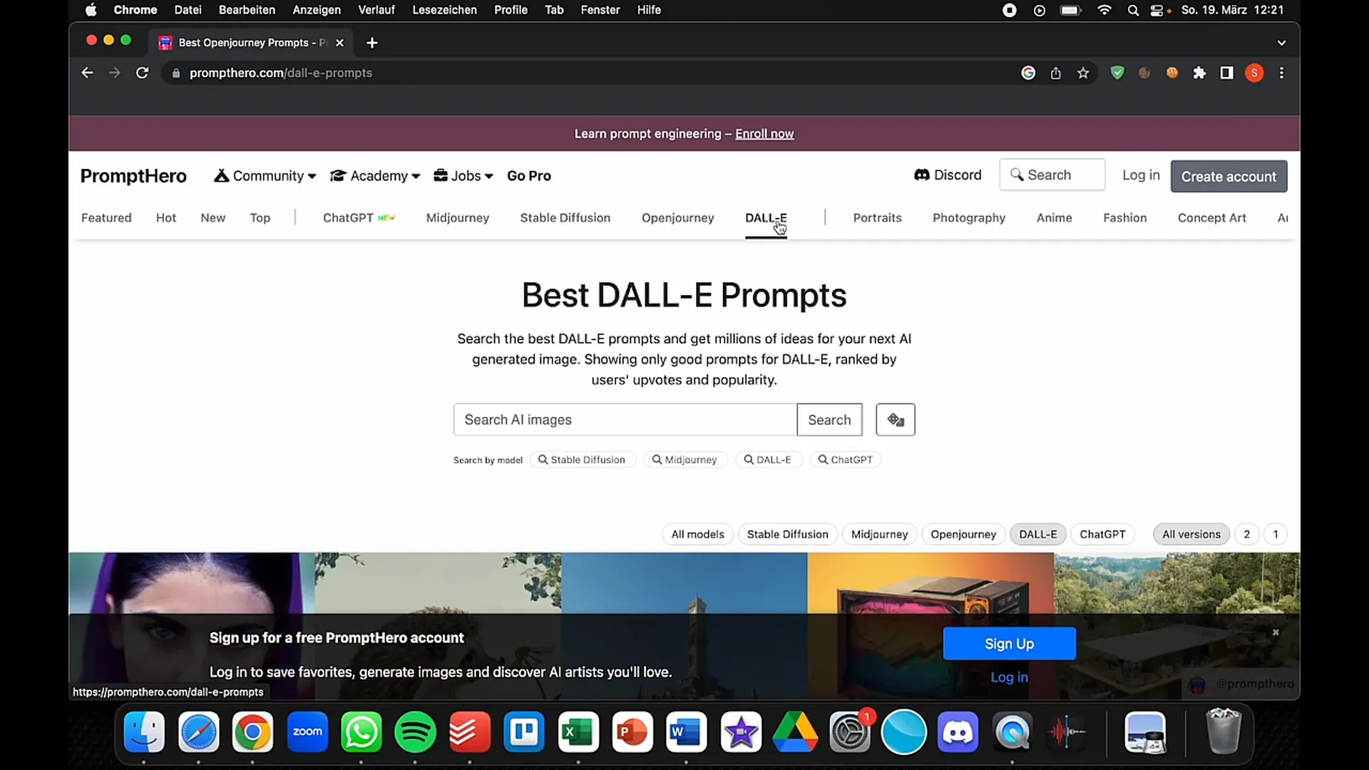
Task: Click the All versions selector
Action: 1191,534
